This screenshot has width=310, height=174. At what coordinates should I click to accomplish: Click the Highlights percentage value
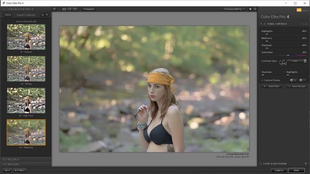pos(304,31)
